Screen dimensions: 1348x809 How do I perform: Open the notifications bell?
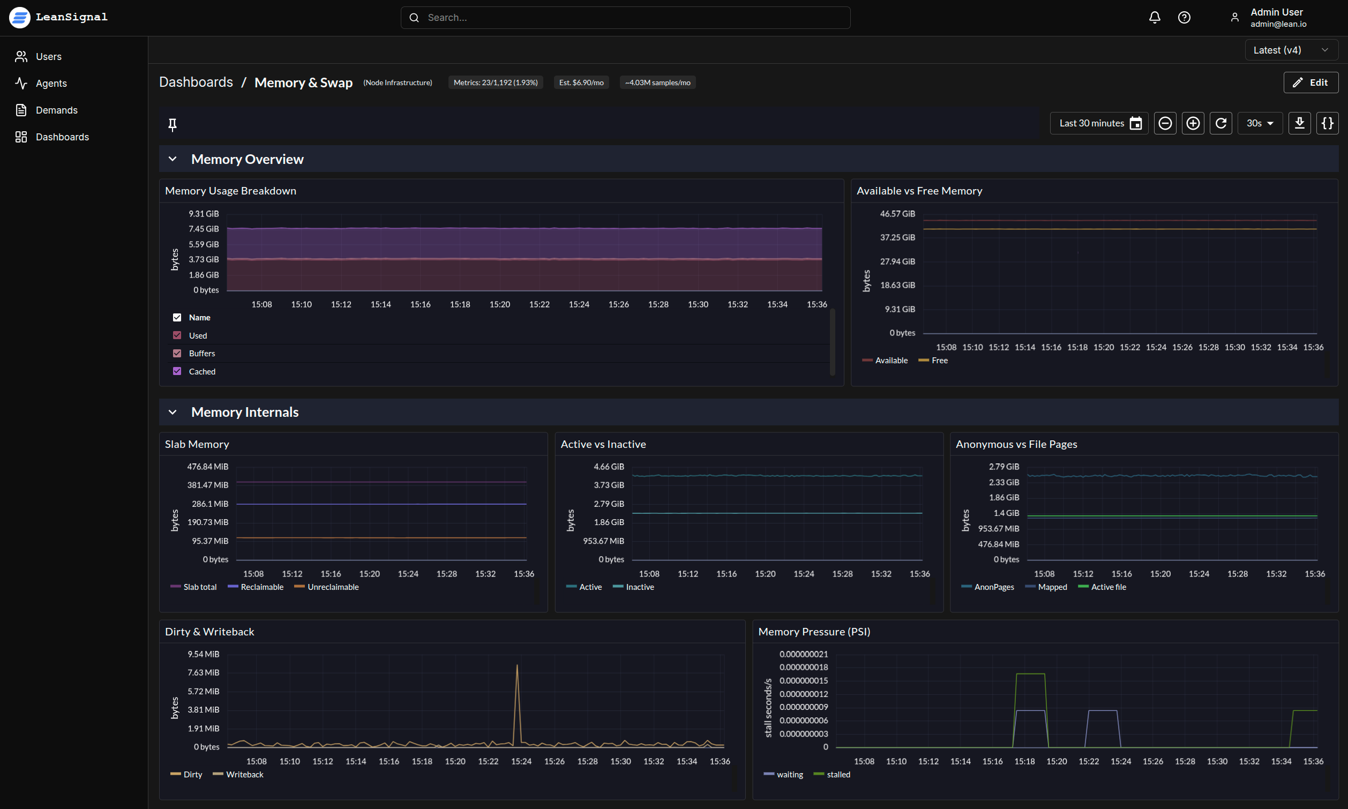1155,18
